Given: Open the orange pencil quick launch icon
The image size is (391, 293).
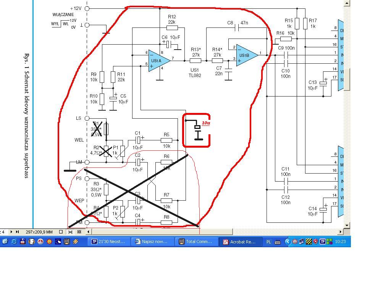Looking at the screenshot, I should tap(76, 241).
